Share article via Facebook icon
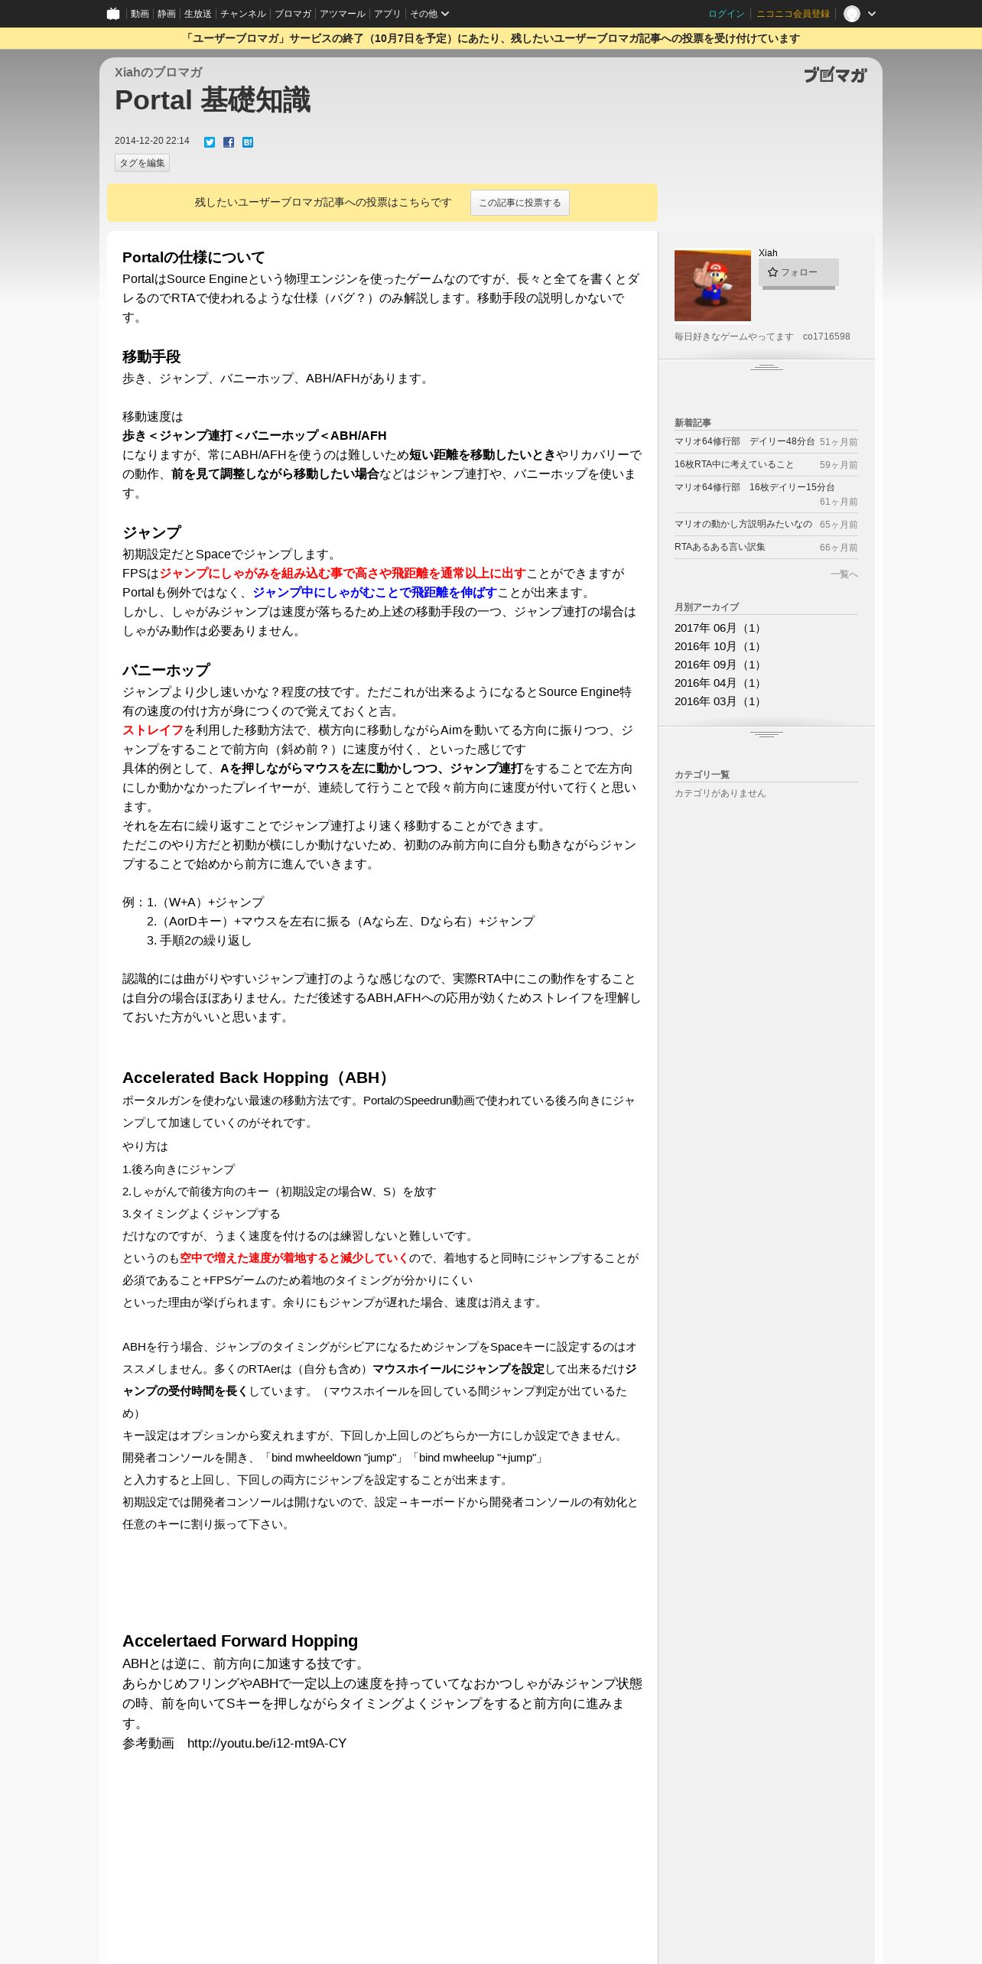Image resolution: width=982 pixels, height=1964 pixels. pyautogui.click(x=229, y=142)
